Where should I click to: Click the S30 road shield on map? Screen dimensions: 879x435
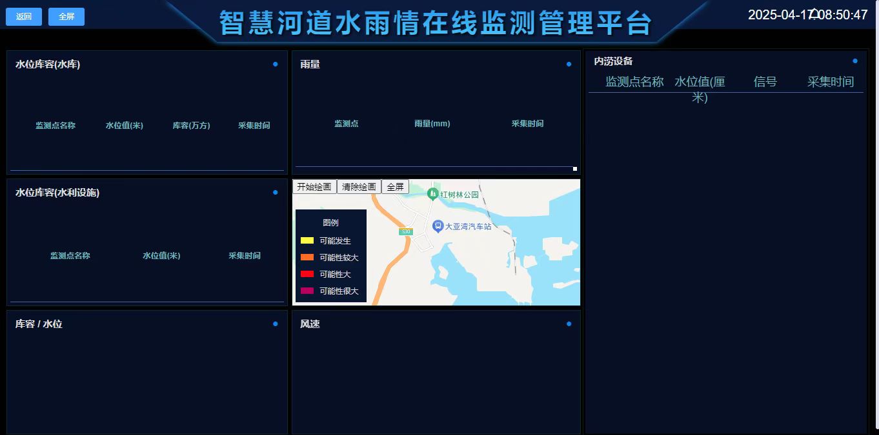click(x=405, y=231)
